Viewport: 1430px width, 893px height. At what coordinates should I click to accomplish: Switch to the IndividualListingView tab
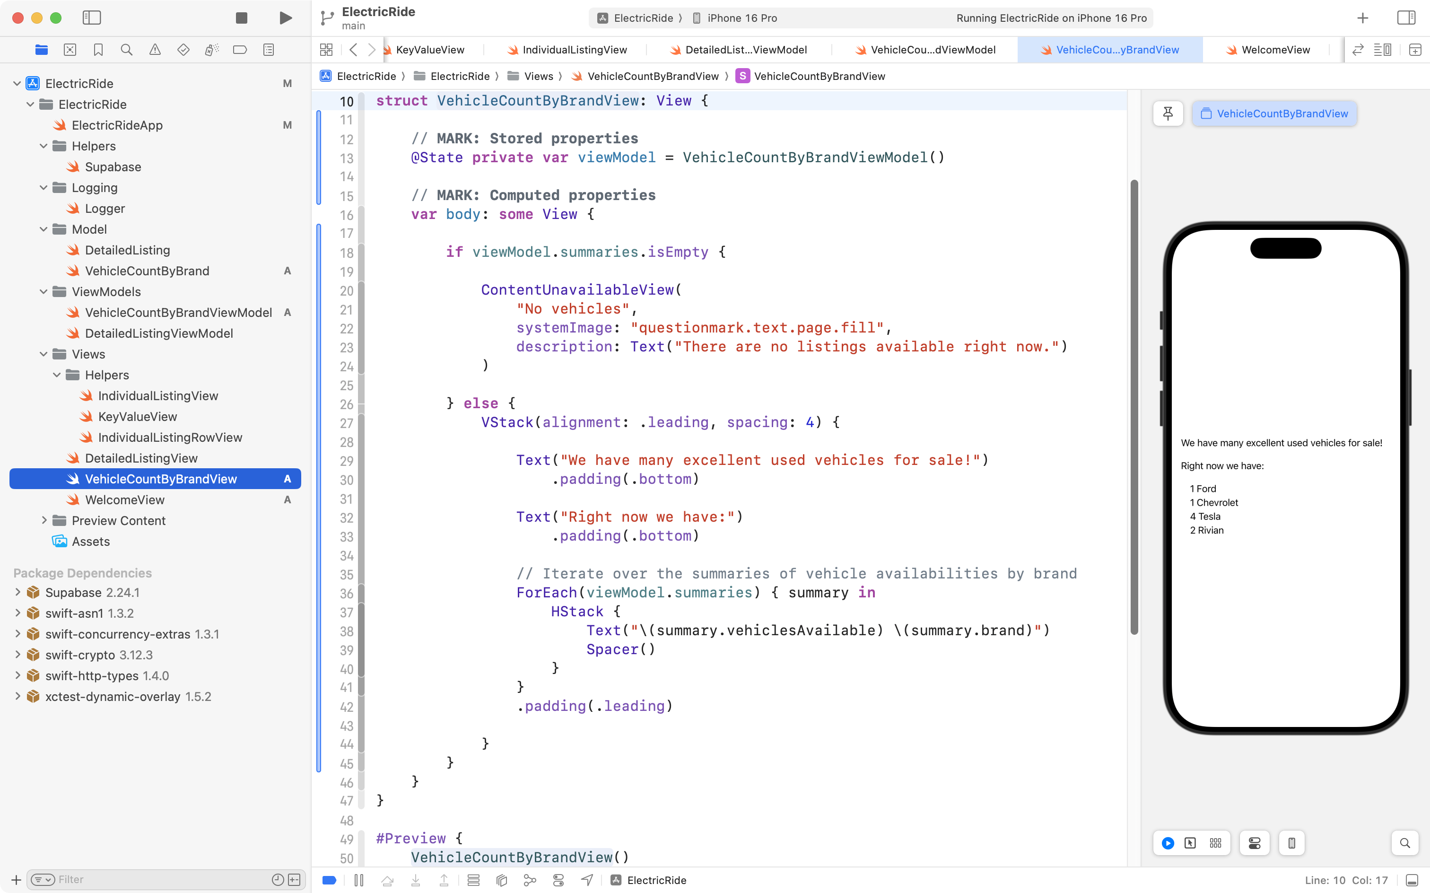click(x=575, y=50)
